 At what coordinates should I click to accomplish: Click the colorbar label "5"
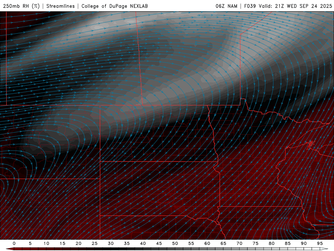click(30, 243)
